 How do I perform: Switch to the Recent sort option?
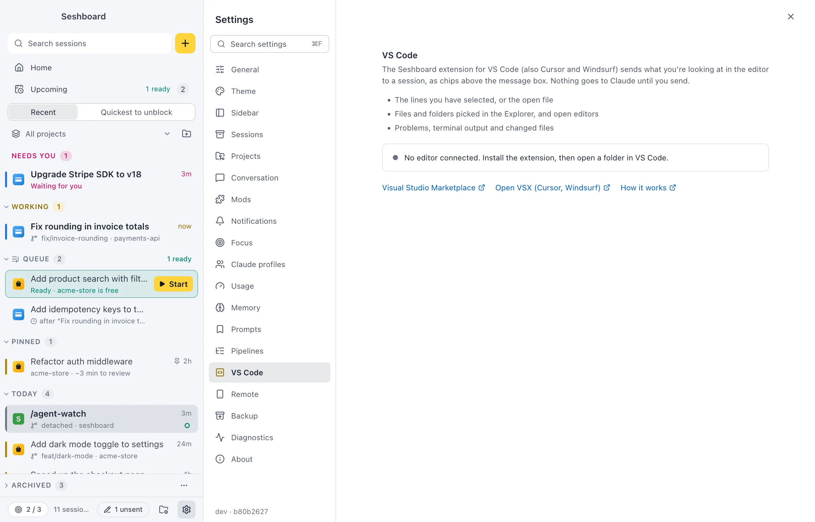click(43, 112)
